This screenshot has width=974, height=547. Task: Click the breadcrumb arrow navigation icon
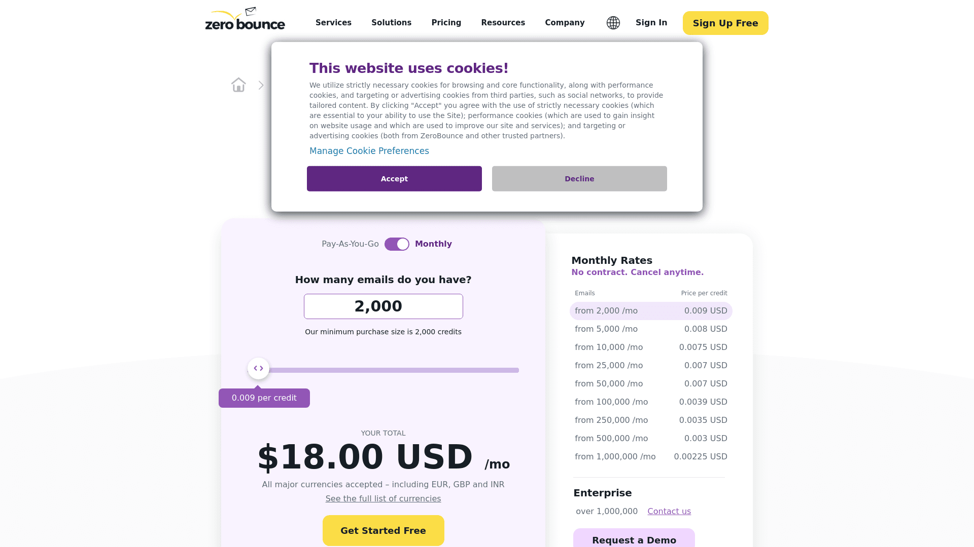tap(262, 84)
